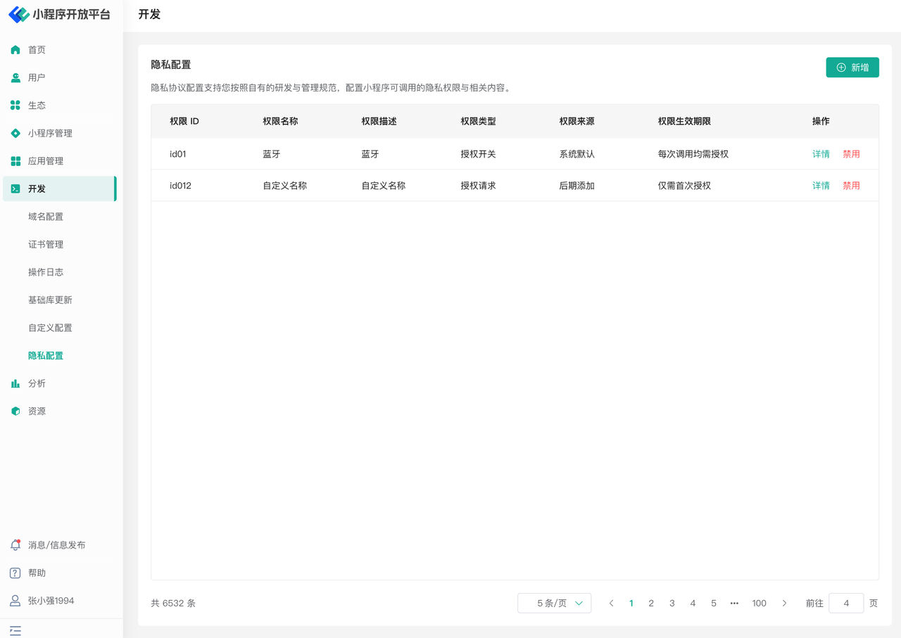View 详情 for id01 row

click(x=821, y=154)
